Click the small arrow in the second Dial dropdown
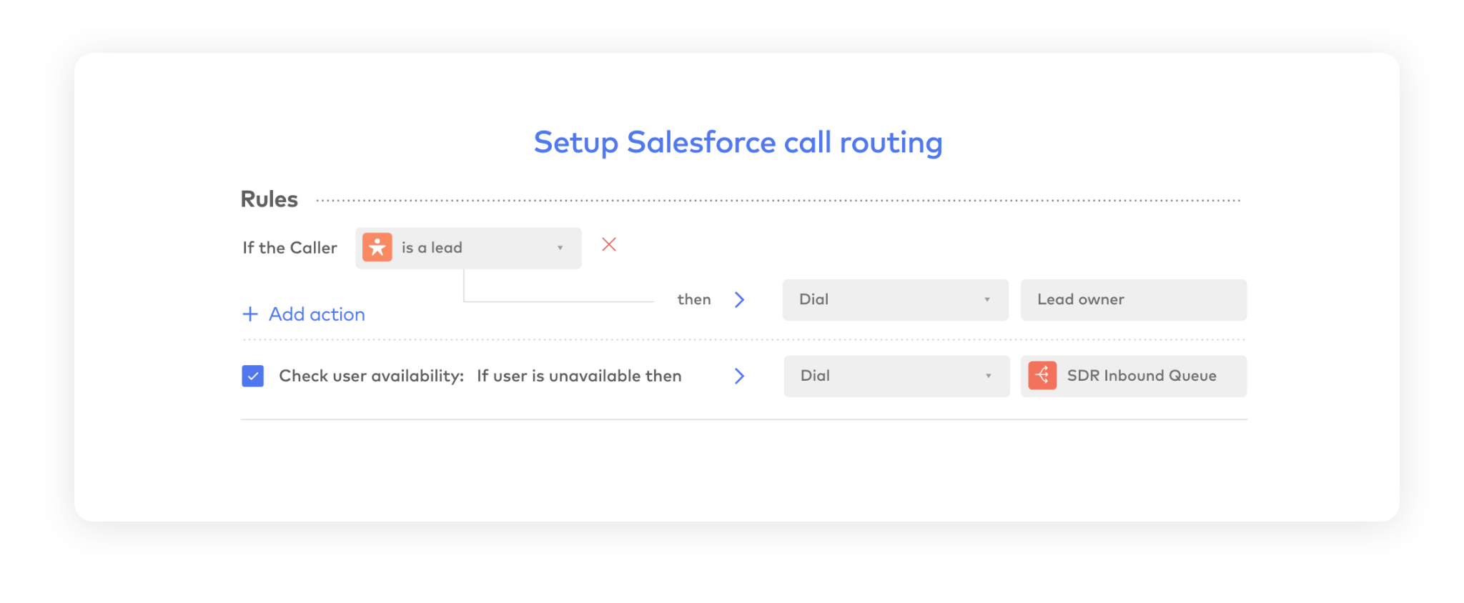 click(x=989, y=377)
